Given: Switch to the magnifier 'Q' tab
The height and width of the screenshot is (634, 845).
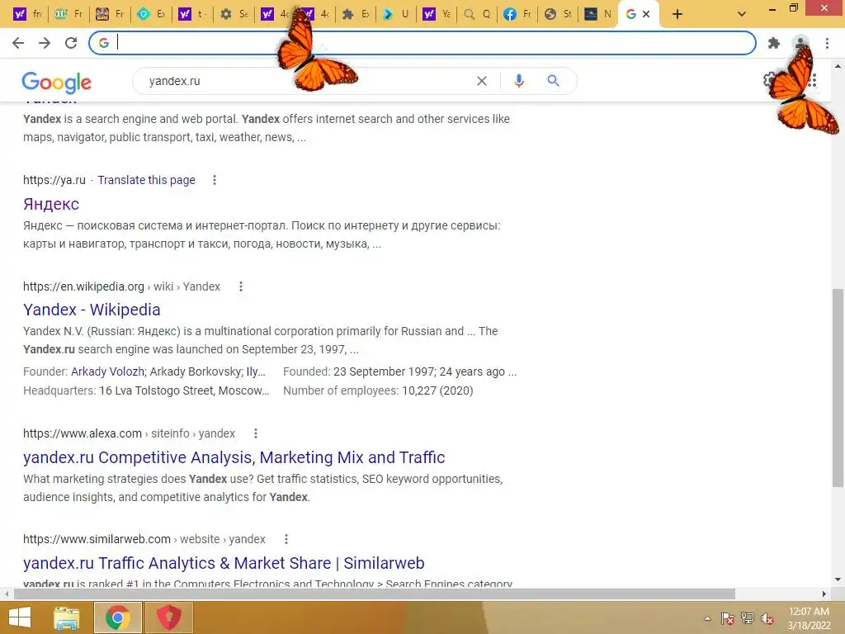Looking at the screenshot, I should [x=477, y=15].
